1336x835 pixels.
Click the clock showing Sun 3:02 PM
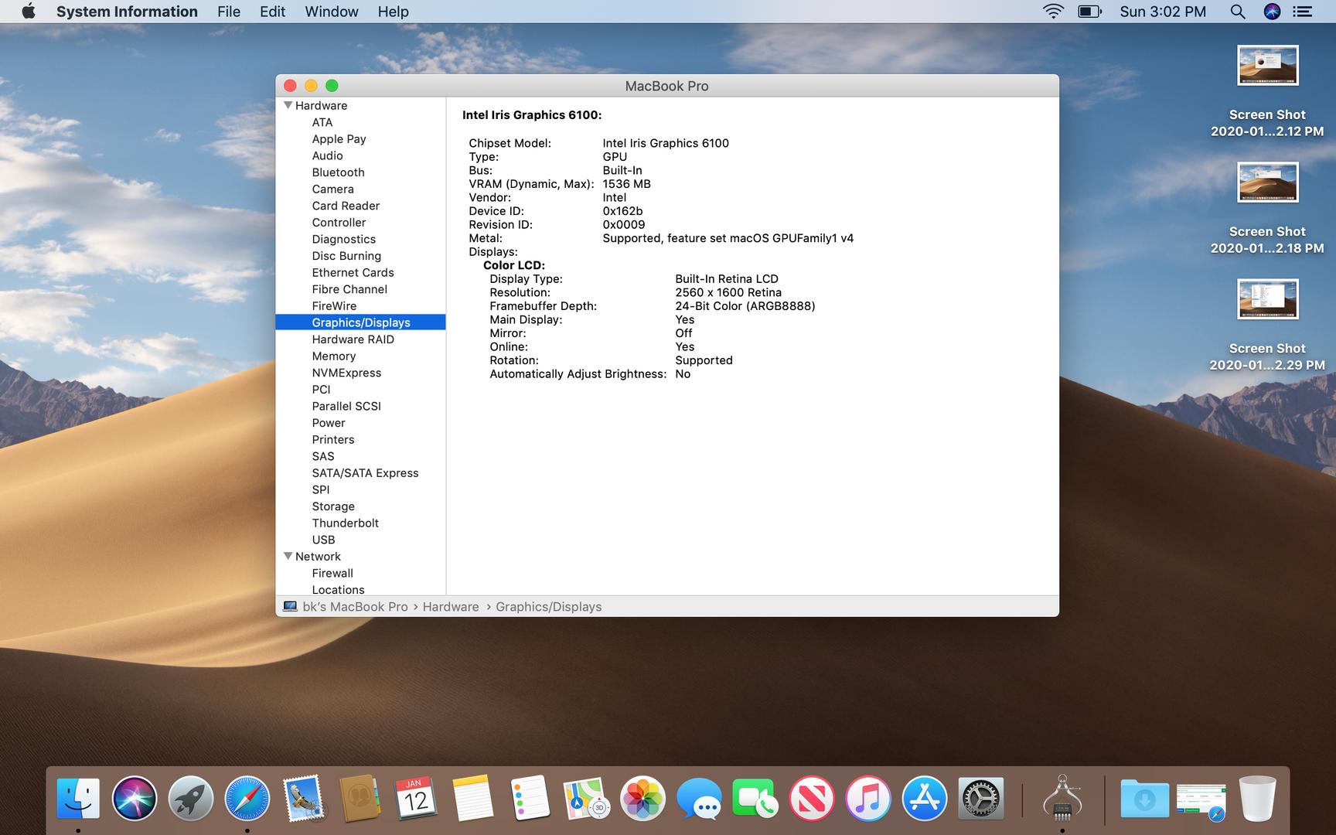pyautogui.click(x=1163, y=12)
